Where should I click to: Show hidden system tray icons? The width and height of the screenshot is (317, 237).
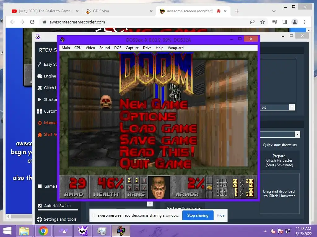coord(265,231)
